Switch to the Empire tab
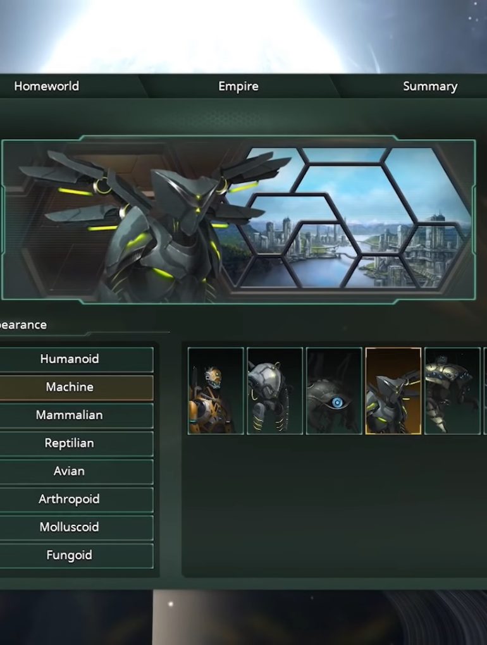The width and height of the screenshot is (487, 645). tap(238, 86)
